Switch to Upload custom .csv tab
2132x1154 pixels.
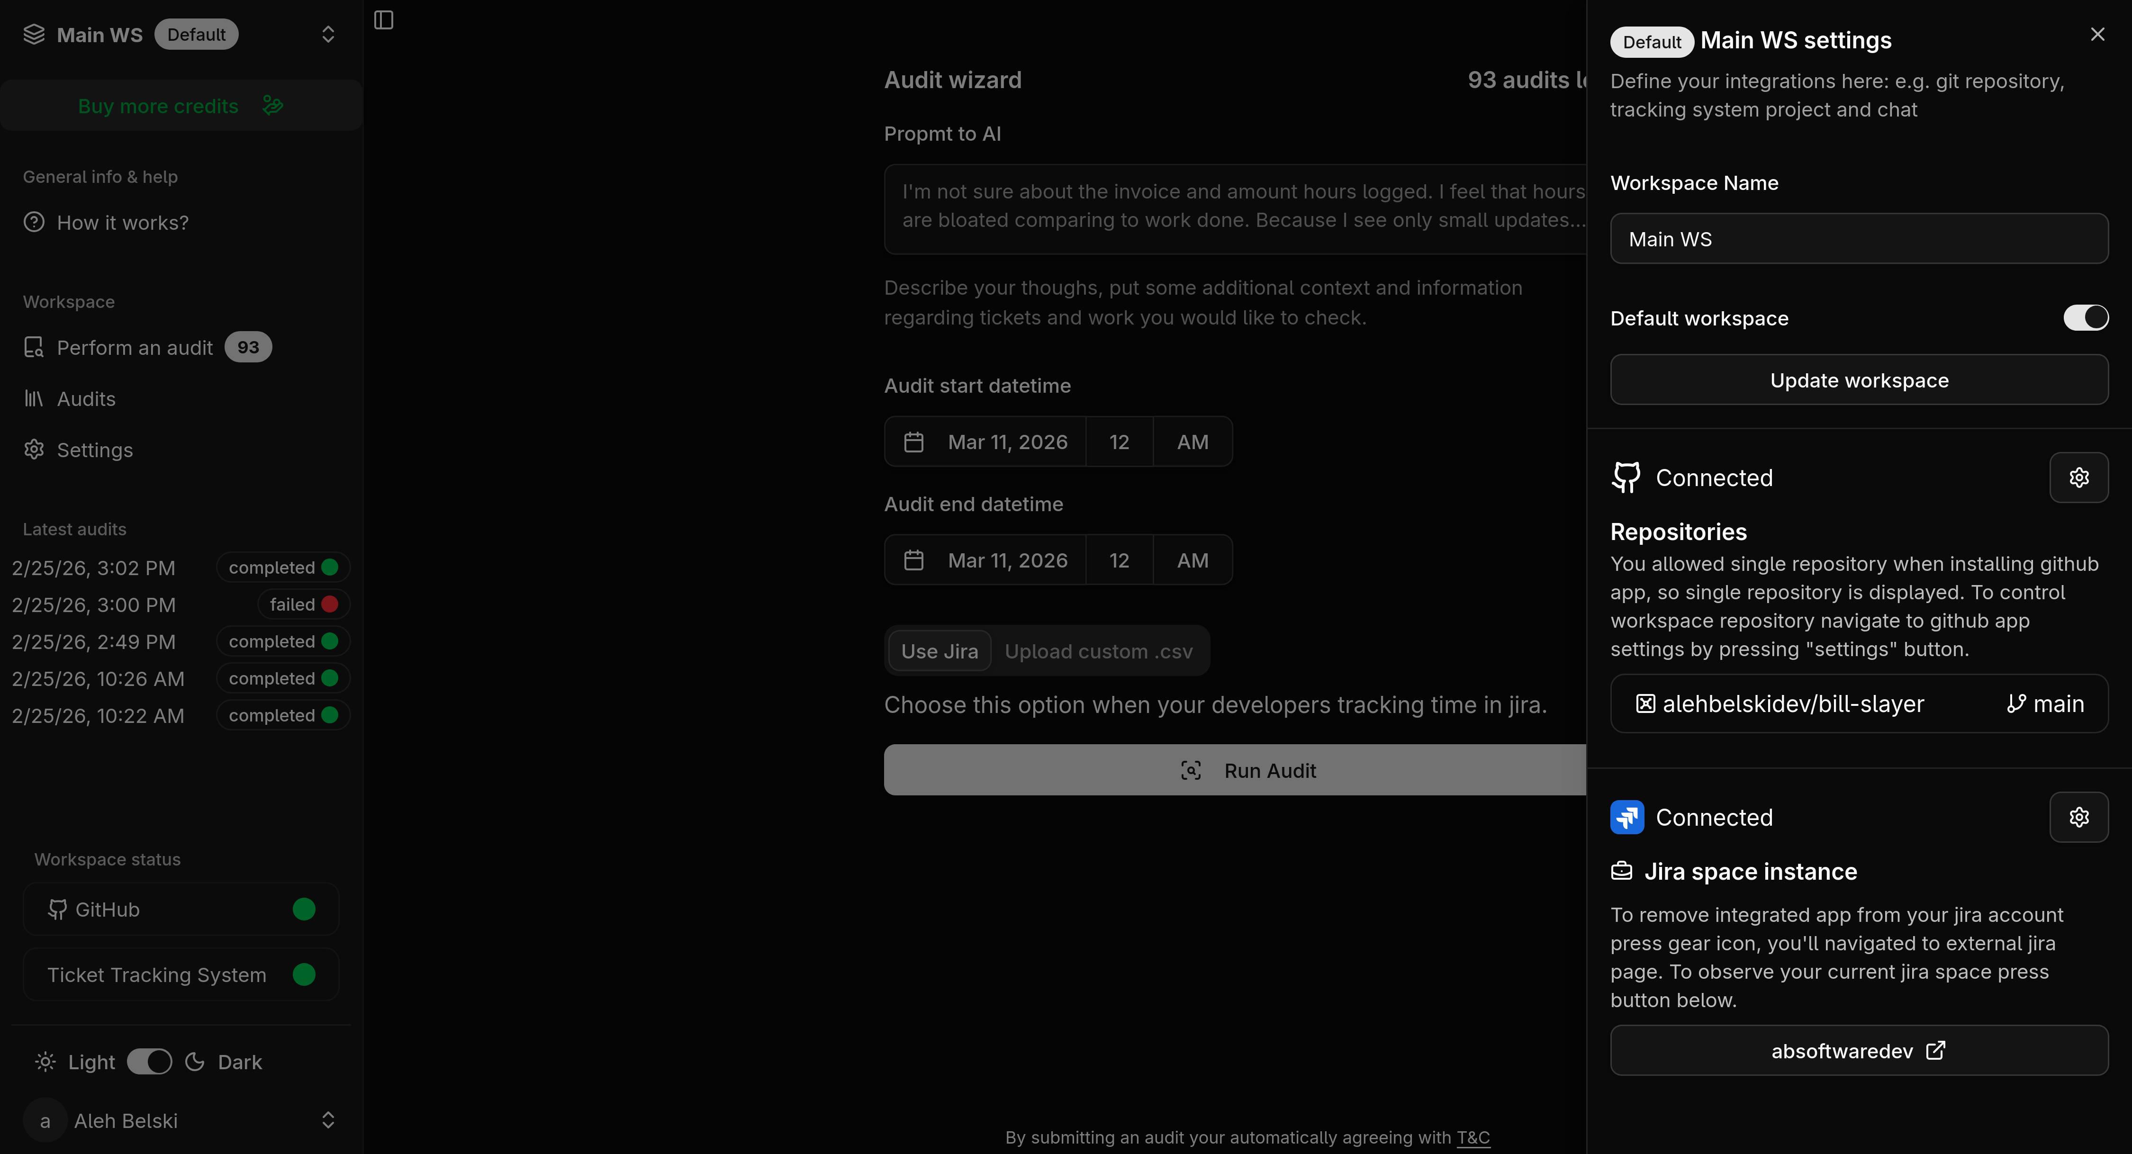point(1098,651)
